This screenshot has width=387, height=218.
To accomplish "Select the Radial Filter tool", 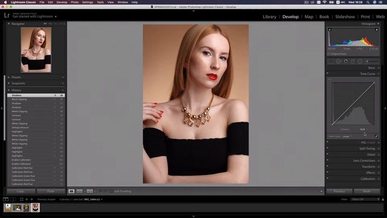I will point(360,61).
